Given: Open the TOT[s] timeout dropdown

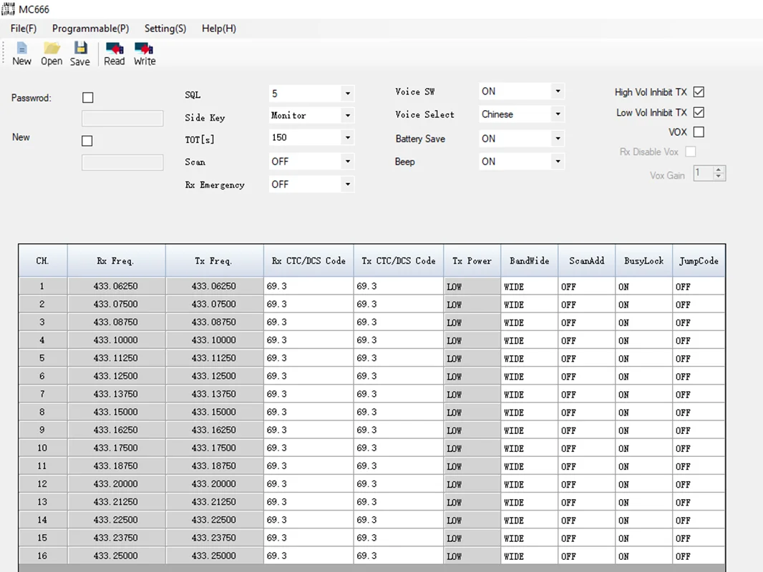Looking at the screenshot, I should click(x=347, y=138).
